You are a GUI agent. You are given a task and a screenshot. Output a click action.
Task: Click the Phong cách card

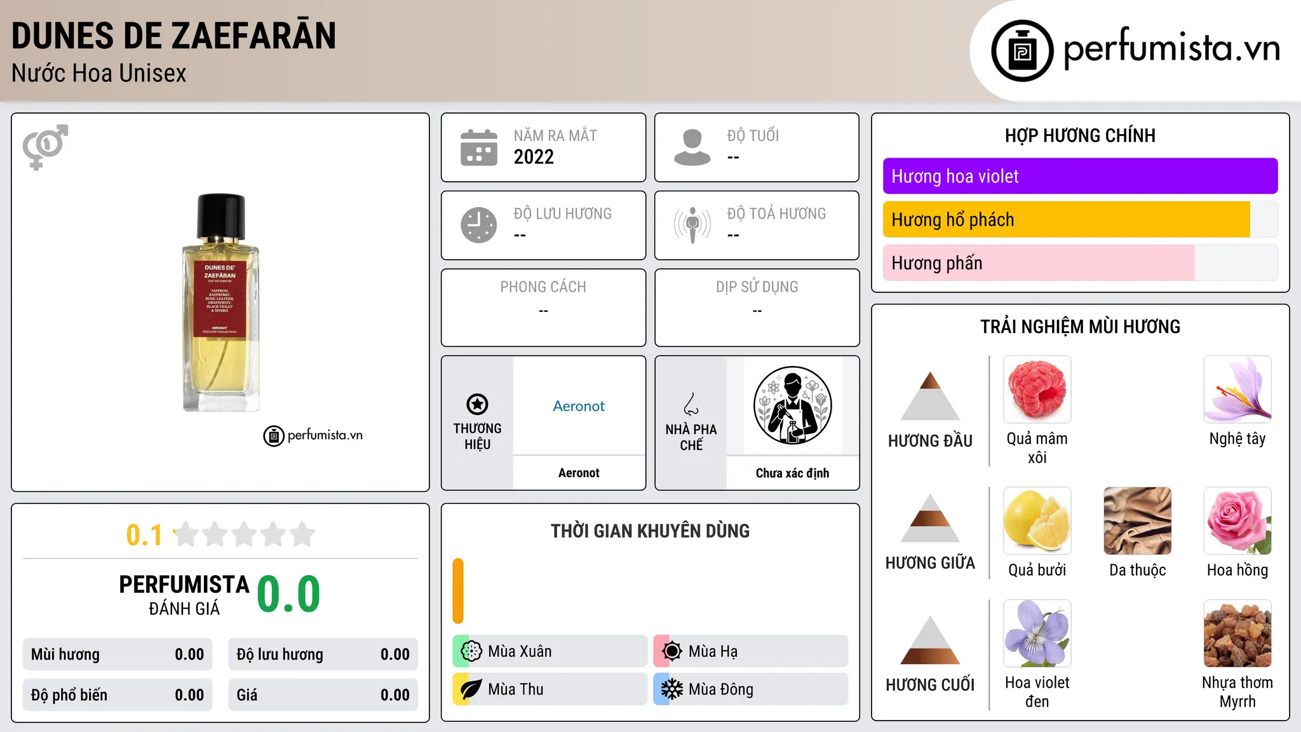pos(544,308)
